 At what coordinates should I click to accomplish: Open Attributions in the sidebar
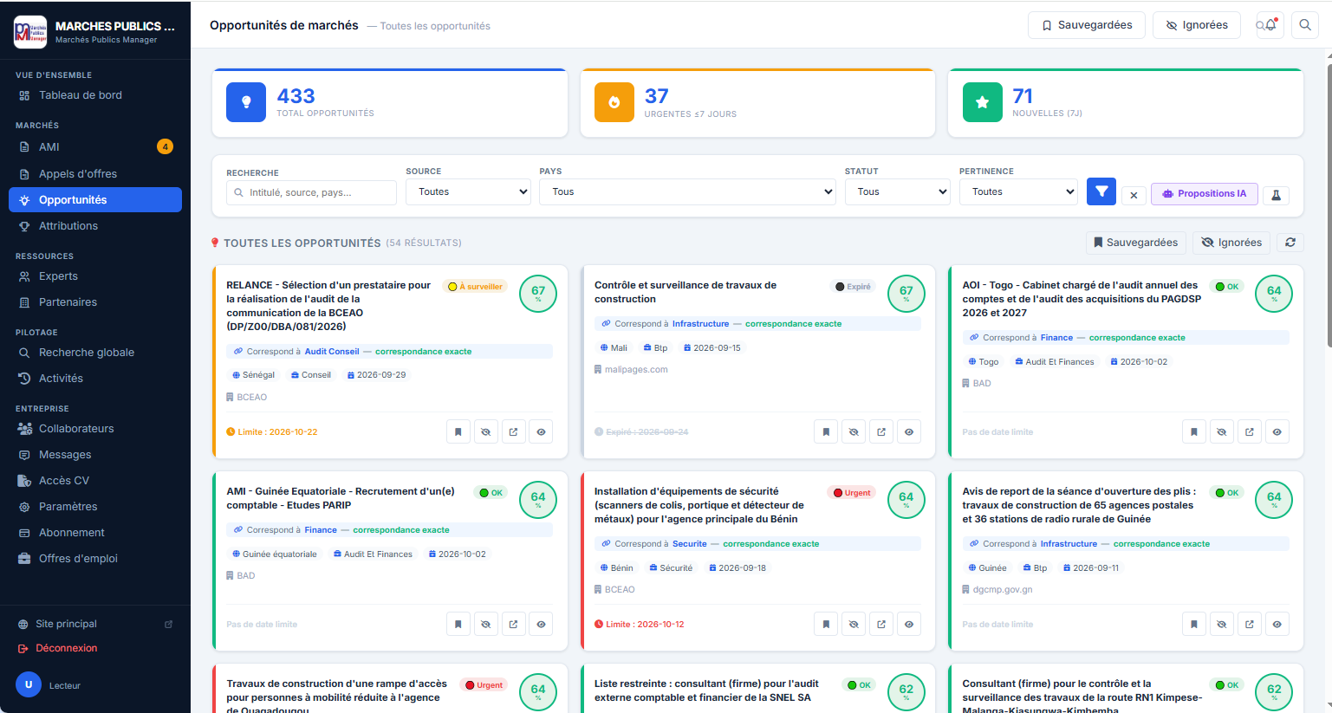point(95,225)
